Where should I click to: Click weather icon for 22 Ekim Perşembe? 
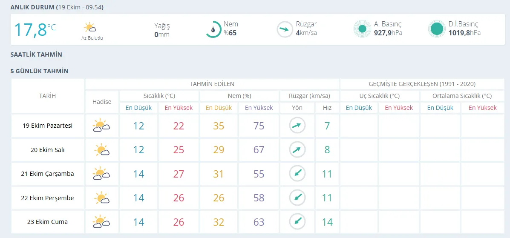(x=102, y=198)
